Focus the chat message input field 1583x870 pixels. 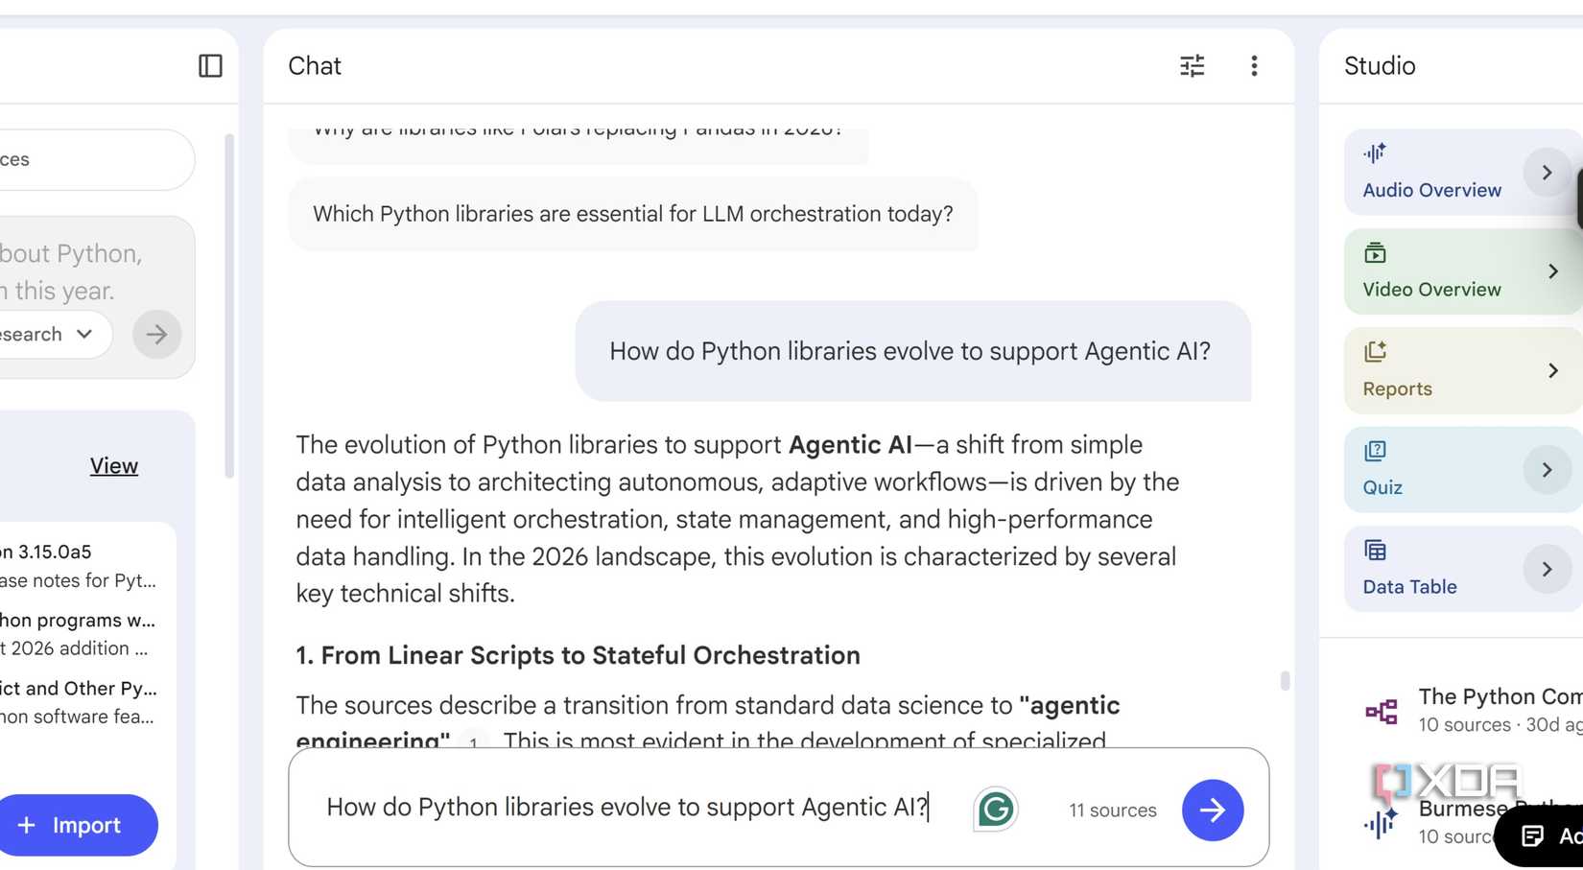(627, 808)
